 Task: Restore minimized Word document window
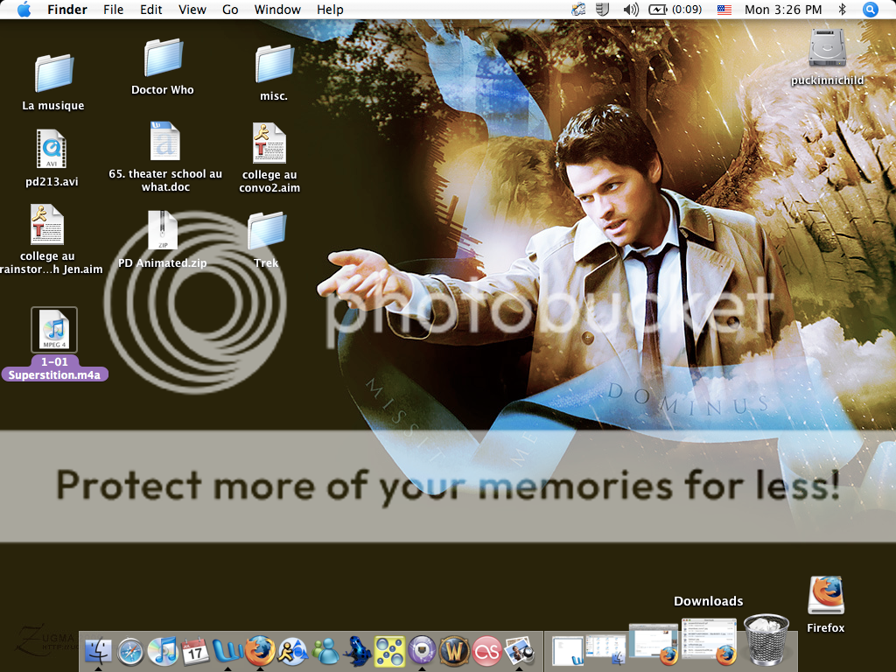point(568,651)
